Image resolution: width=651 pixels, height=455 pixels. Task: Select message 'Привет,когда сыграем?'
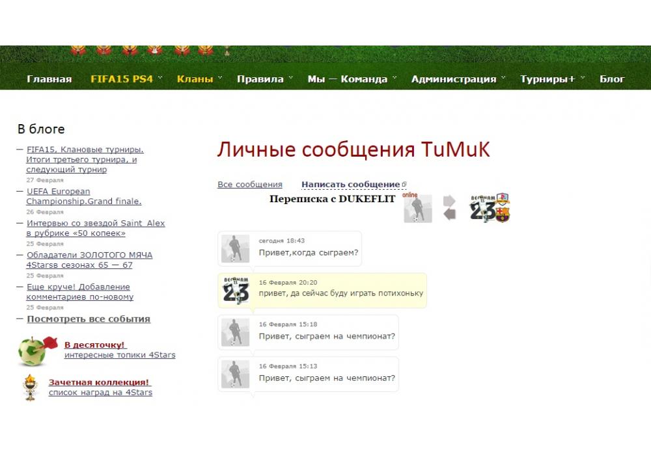point(308,253)
